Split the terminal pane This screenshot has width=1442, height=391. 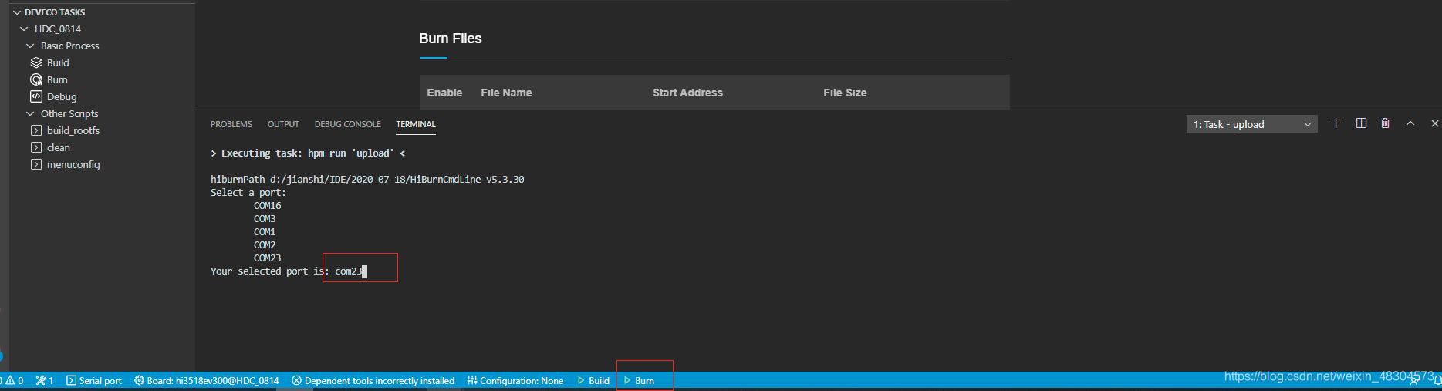pos(1361,123)
